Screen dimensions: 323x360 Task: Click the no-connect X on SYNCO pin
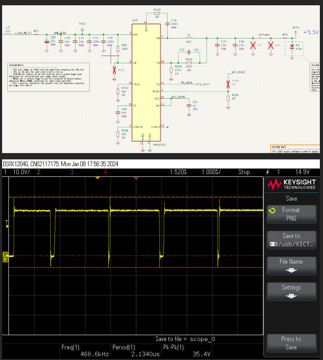[x=168, y=127]
